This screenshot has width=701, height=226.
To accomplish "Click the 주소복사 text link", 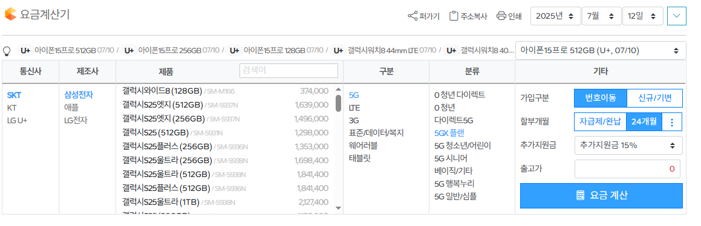I will click(x=474, y=16).
